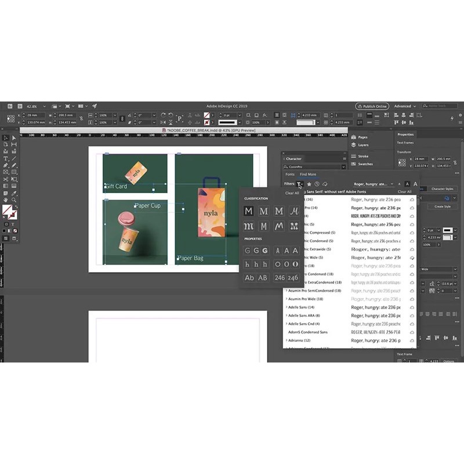
Task: Choose the Free Transform tool
Action: tap(14, 179)
